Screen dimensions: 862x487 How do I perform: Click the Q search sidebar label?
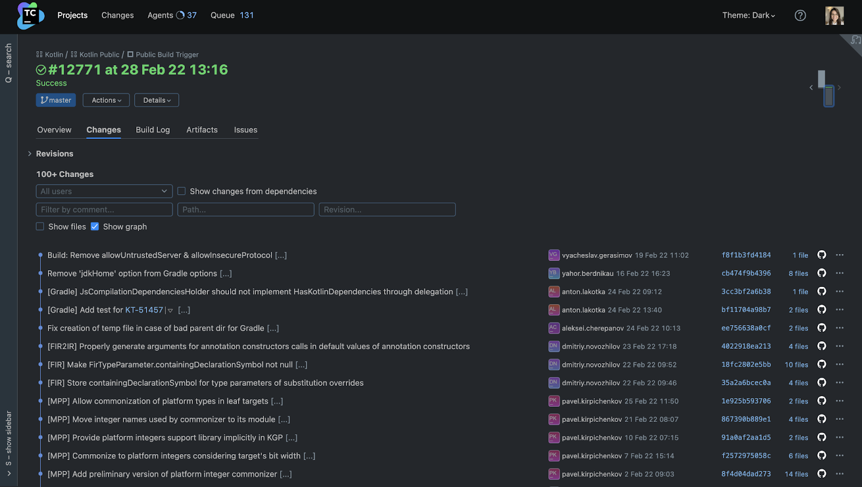tap(9, 63)
